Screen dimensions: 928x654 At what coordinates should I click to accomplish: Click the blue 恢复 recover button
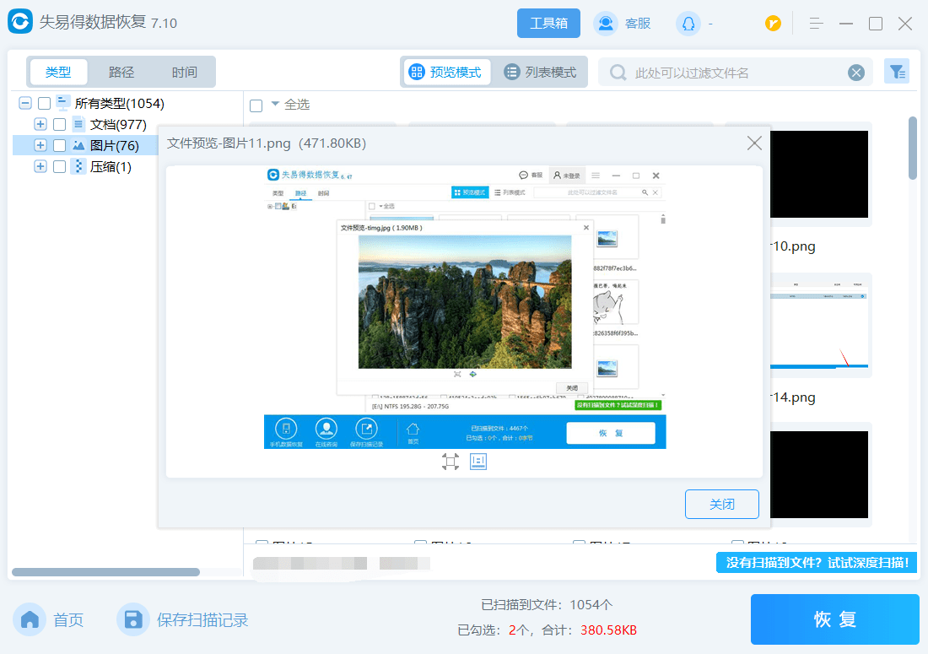pyautogui.click(x=834, y=619)
